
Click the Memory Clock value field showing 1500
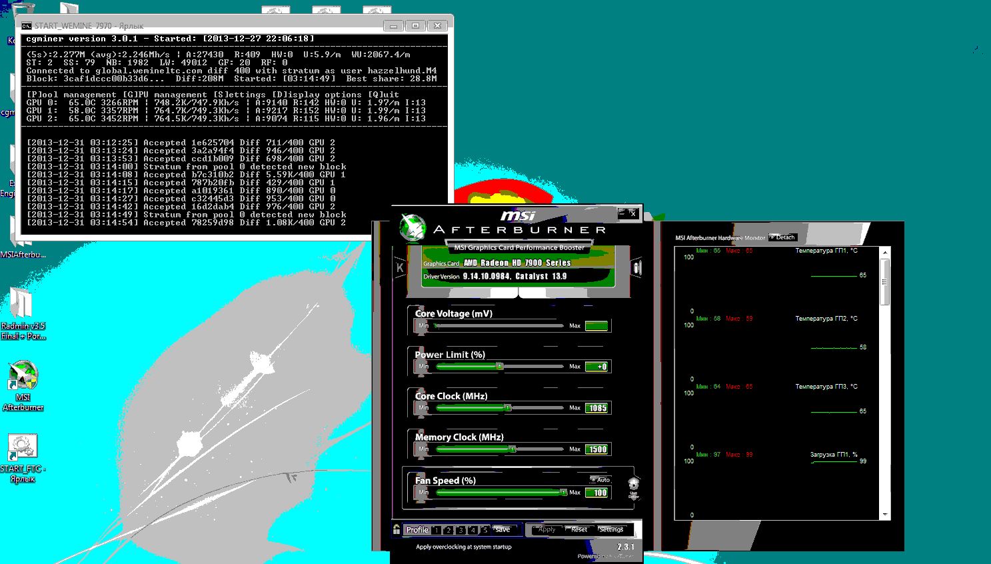[x=597, y=449]
